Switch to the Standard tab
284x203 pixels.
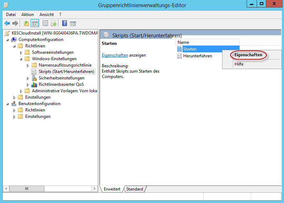(x=135, y=189)
